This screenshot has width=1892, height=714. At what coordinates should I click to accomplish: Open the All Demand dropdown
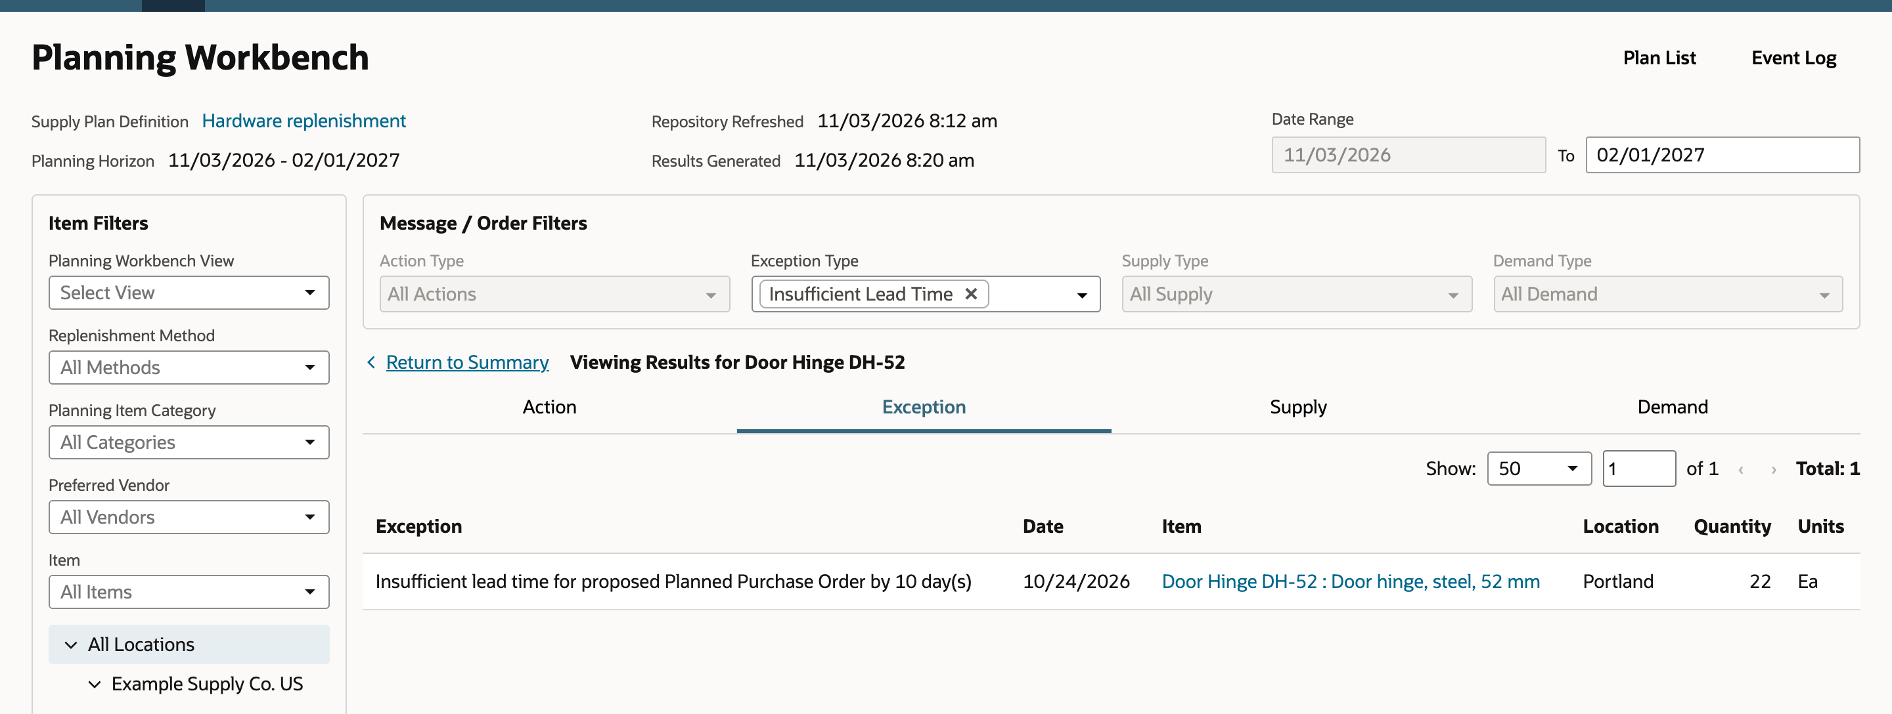1667,294
